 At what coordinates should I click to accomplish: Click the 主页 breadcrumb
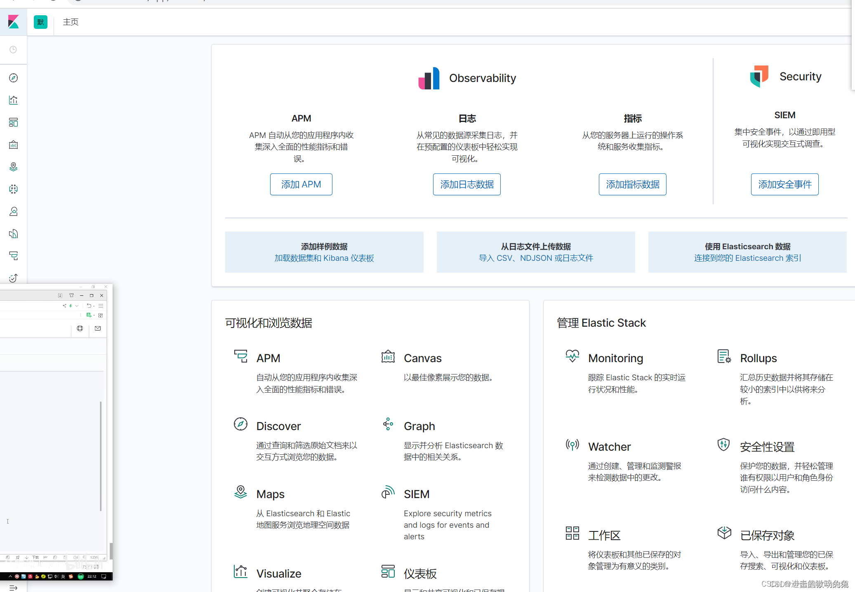pyautogui.click(x=71, y=22)
